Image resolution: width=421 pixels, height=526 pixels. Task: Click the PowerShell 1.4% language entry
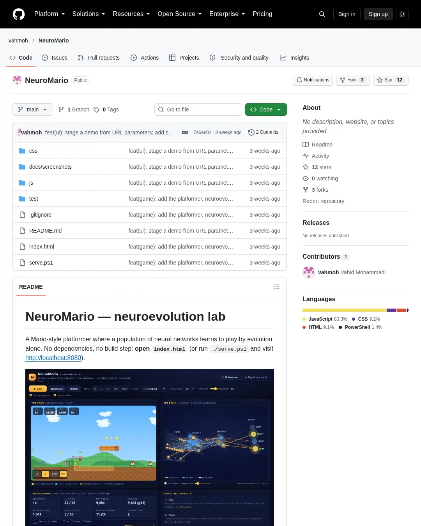click(361, 327)
